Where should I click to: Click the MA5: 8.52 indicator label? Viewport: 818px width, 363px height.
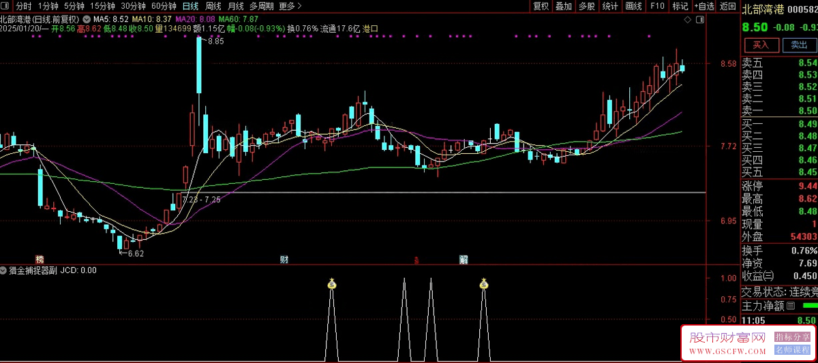(112, 19)
